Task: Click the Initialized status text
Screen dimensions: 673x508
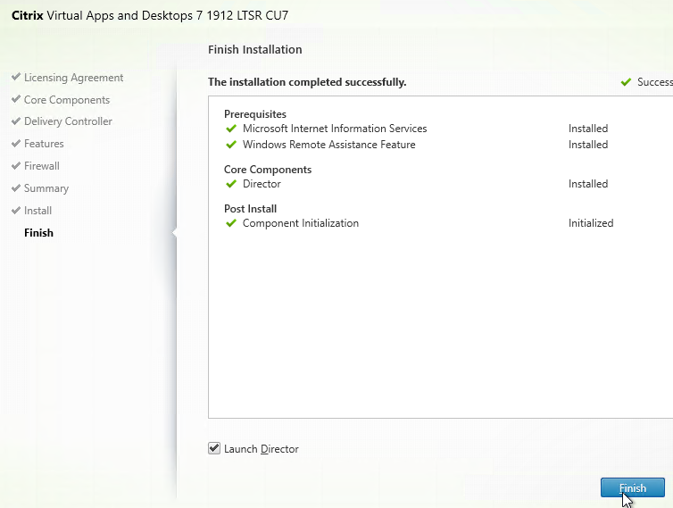Action: point(591,223)
